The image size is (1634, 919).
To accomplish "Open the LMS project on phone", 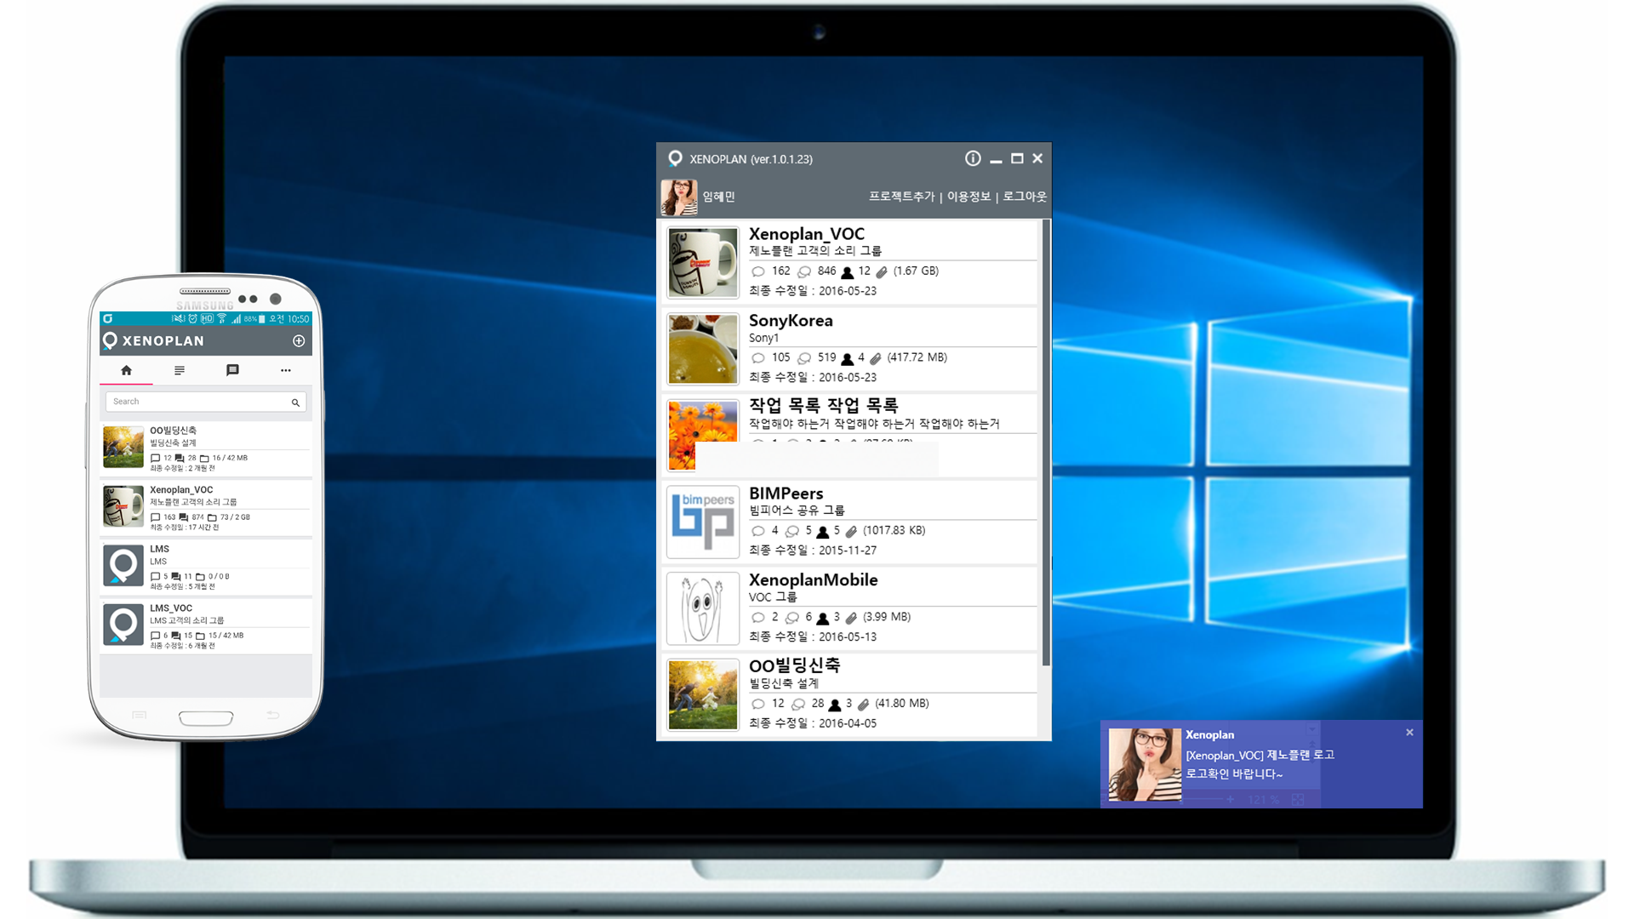I will (x=205, y=568).
